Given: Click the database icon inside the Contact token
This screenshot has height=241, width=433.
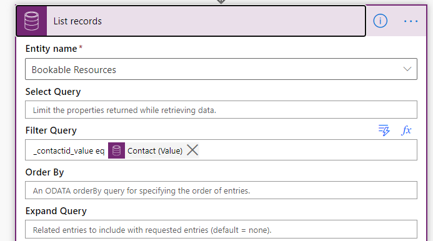Looking at the screenshot, I should (x=116, y=150).
